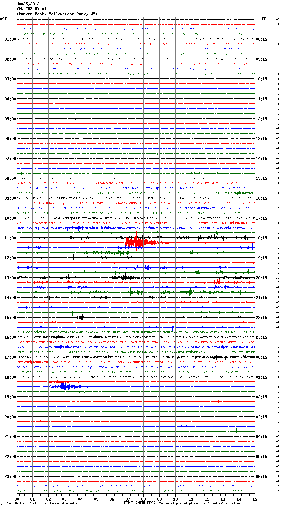Image resolution: width=281 pixels, height=508 pixels.
Task: Click the 22:15 UTC time label
Action: point(261,318)
